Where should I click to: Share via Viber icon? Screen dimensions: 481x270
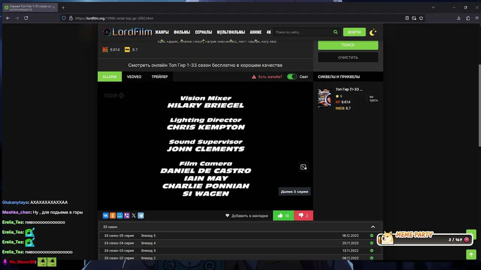(x=127, y=216)
